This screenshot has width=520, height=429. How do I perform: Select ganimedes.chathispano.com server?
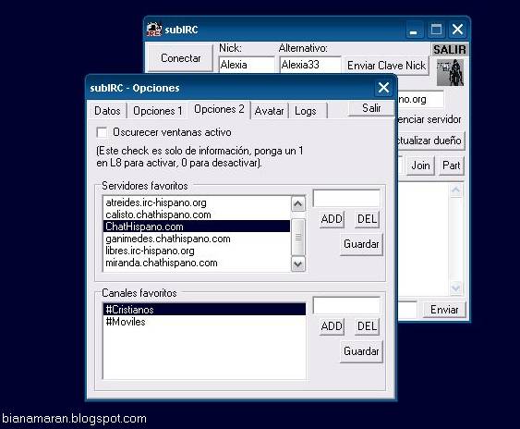pos(197,239)
